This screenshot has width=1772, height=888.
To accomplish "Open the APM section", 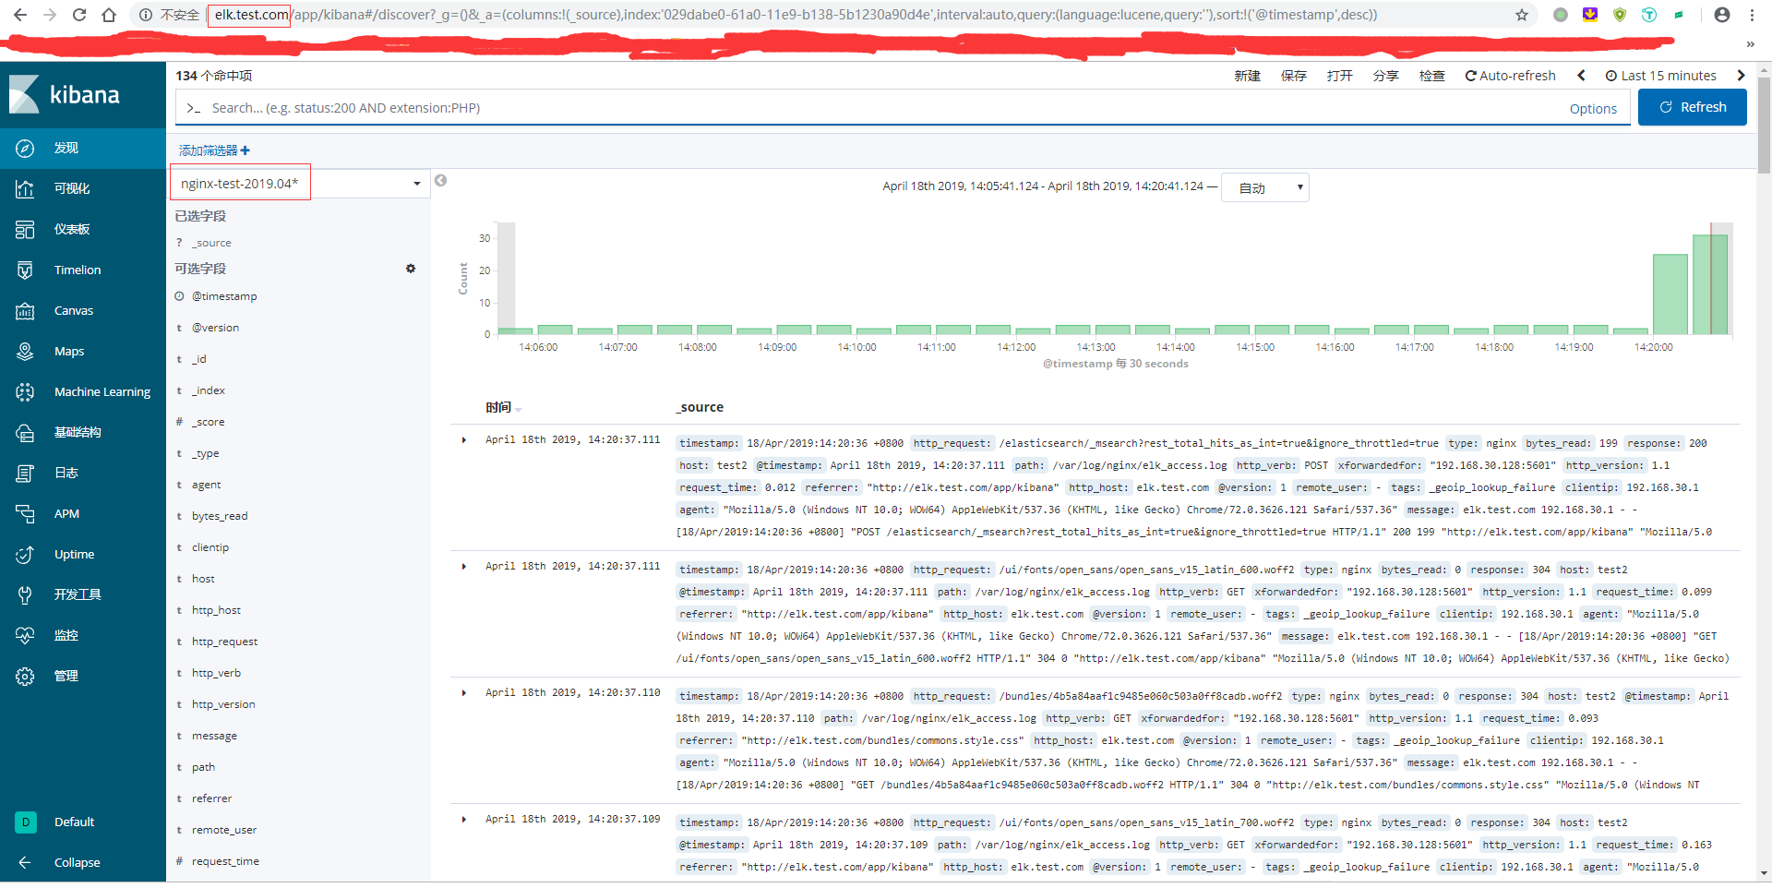I will 66,513.
